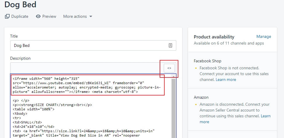Click the Duplicate icon

pyautogui.click(x=7, y=16)
